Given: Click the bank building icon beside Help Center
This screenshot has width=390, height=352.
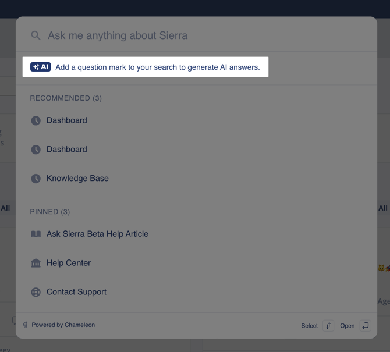Looking at the screenshot, I should click(36, 263).
